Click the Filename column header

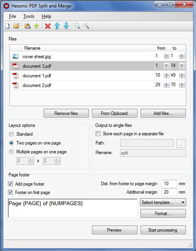pos(88,48)
